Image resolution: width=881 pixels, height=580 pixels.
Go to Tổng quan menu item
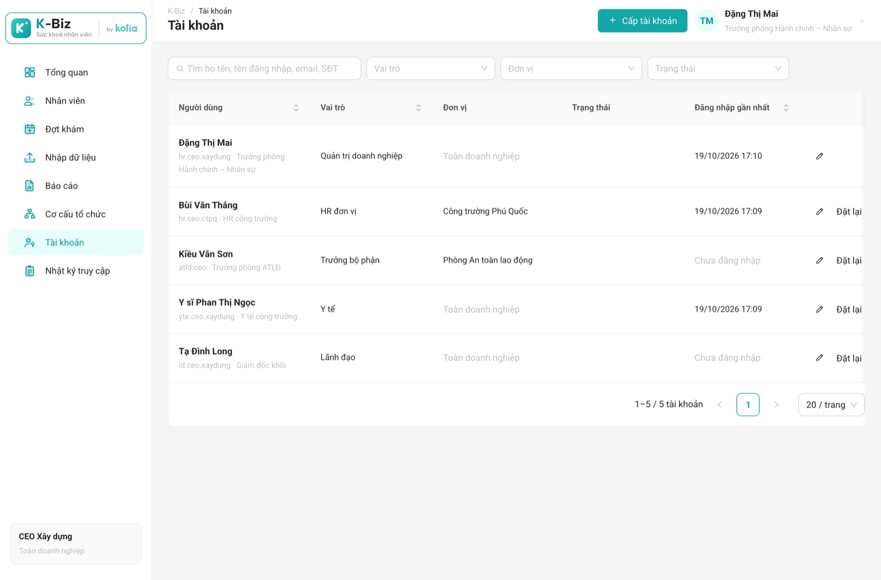75,72
